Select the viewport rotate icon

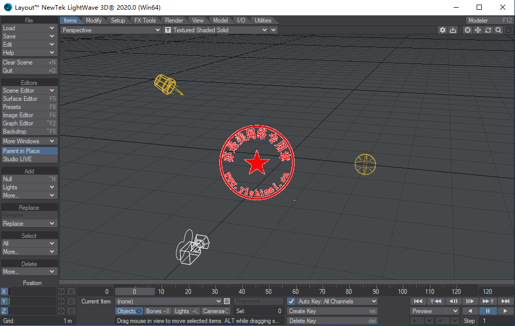pyautogui.click(x=488, y=30)
